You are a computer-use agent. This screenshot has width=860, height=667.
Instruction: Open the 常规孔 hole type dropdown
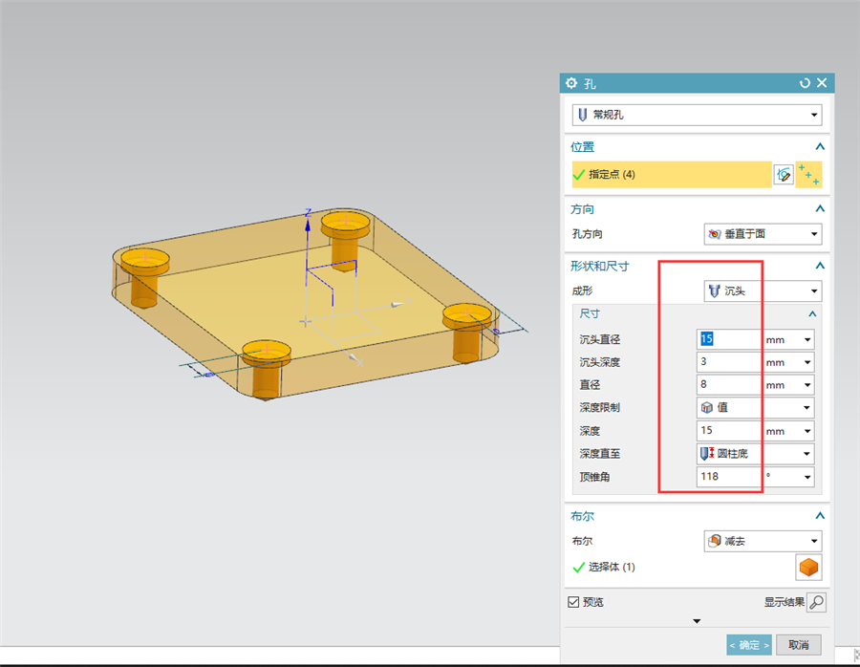pyautogui.click(x=697, y=115)
